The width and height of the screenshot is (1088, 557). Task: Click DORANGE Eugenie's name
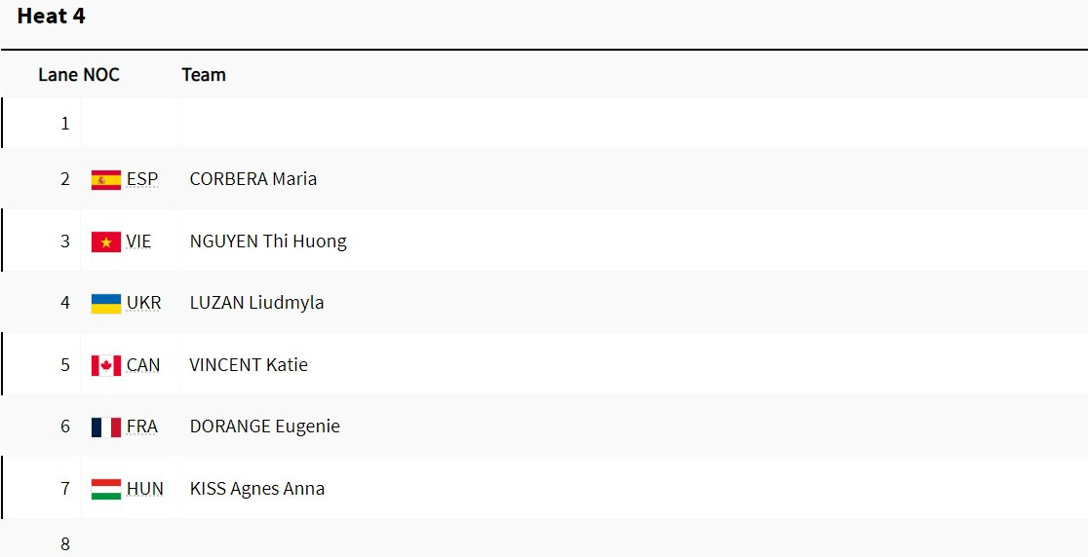(264, 427)
